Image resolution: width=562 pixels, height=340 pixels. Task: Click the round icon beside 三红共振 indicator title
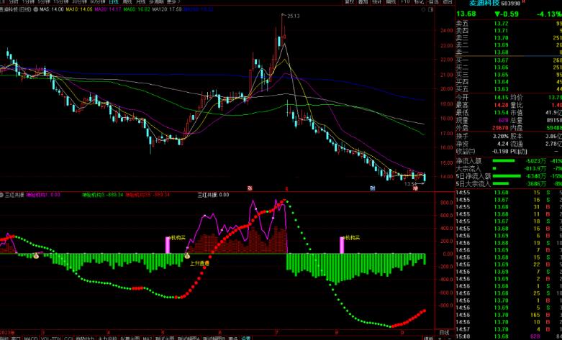[x=1, y=195]
